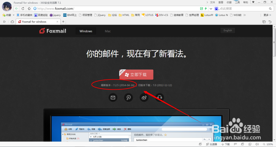
Task: Click the IE kernel mode icon in status bar
Action: pyautogui.click(x=242, y=144)
